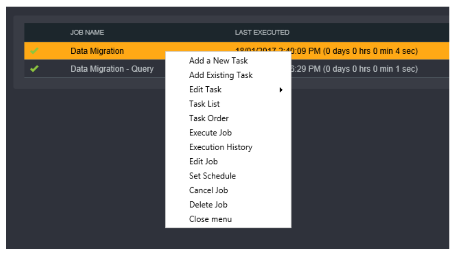The image size is (456, 257).
Task: Choose Cancel Job from the menu
Action: (208, 190)
